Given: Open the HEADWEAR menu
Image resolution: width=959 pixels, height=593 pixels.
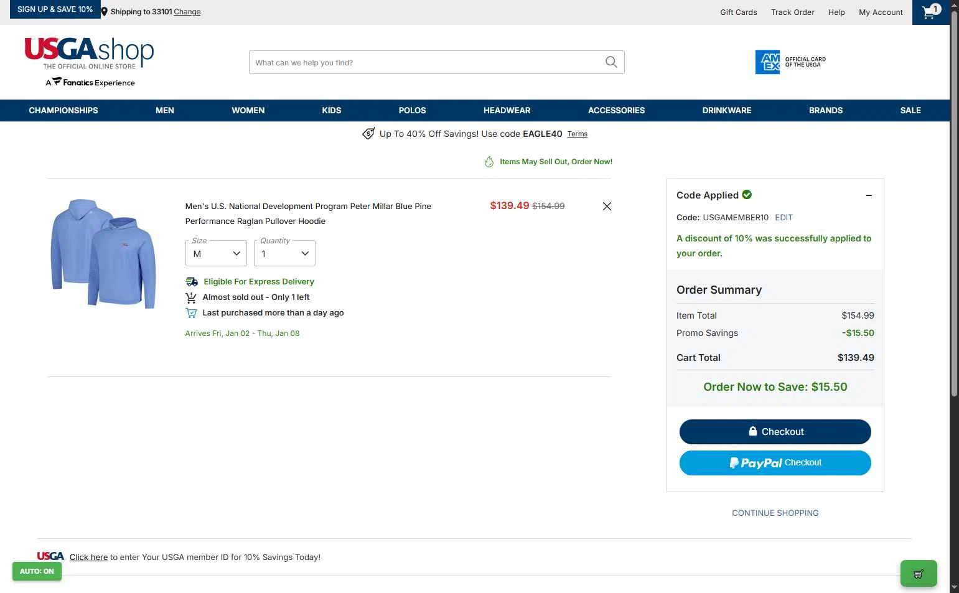Looking at the screenshot, I should (x=507, y=110).
